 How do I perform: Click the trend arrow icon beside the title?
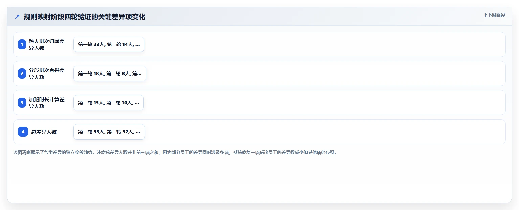pyautogui.click(x=17, y=17)
